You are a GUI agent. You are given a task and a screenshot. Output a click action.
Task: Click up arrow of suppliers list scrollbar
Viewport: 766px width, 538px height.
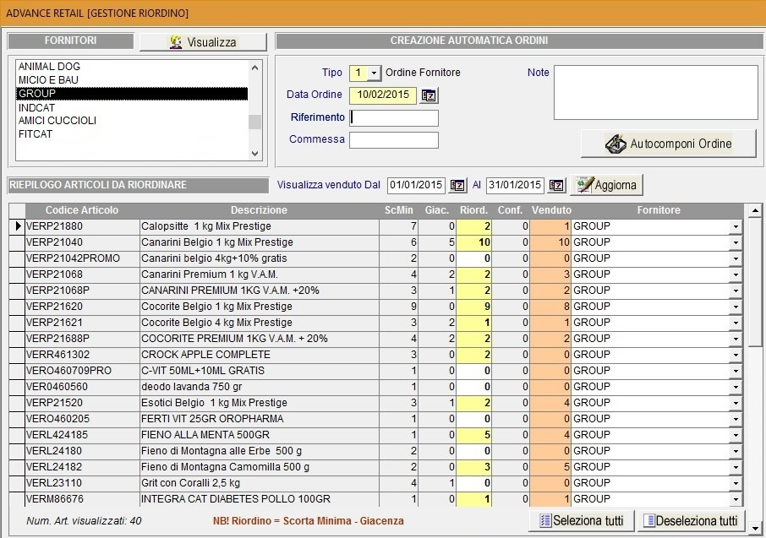point(254,68)
